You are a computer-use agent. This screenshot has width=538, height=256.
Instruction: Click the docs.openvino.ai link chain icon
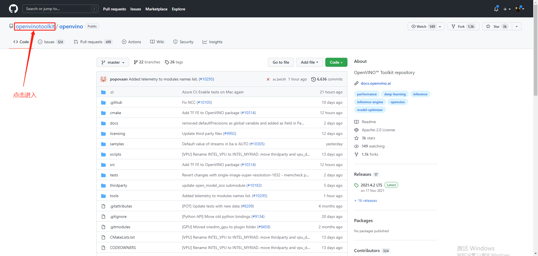coord(356,83)
